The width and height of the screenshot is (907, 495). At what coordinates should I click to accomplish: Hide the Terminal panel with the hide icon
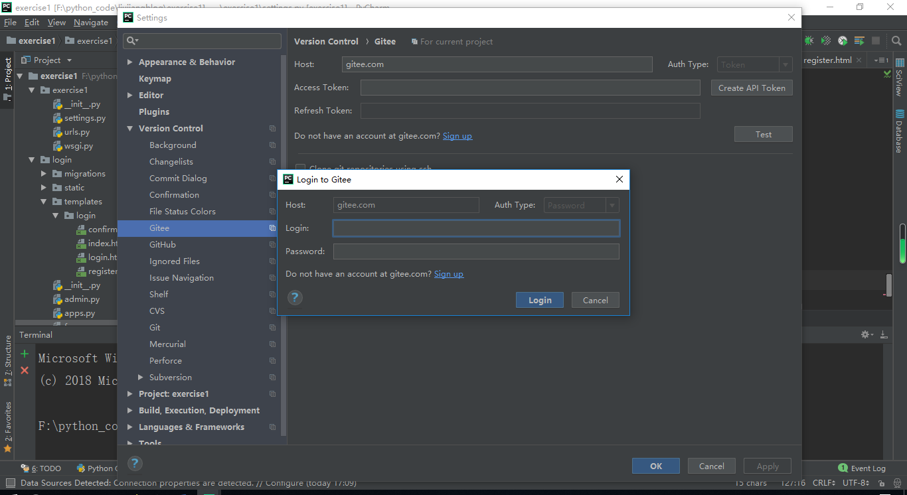[x=883, y=334]
